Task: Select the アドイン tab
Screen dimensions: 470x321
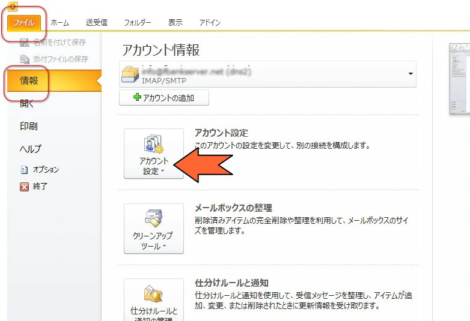Action: click(x=210, y=23)
